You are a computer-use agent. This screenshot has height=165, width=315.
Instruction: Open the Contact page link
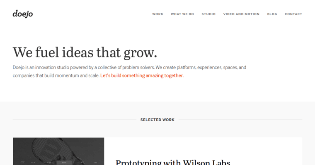point(293,14)
